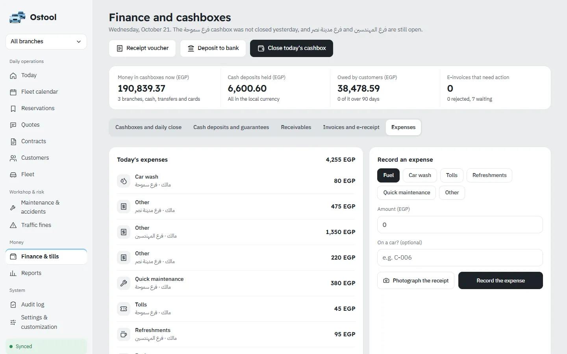This screenshot has height=354, width=567.
Task: Select the Other expense category chip
Action: [452, 193]
